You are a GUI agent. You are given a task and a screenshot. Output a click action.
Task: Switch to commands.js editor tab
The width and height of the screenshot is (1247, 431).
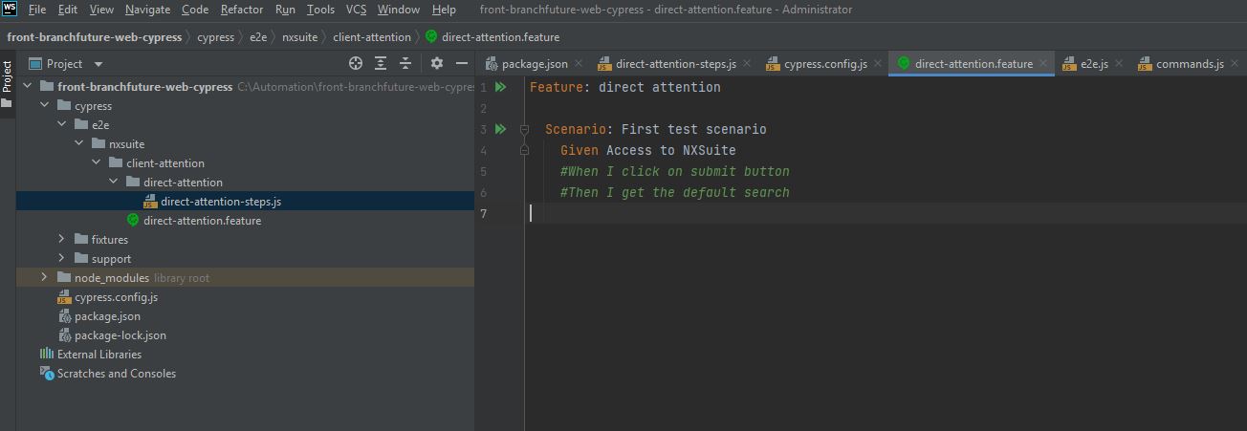point(1190,64)
